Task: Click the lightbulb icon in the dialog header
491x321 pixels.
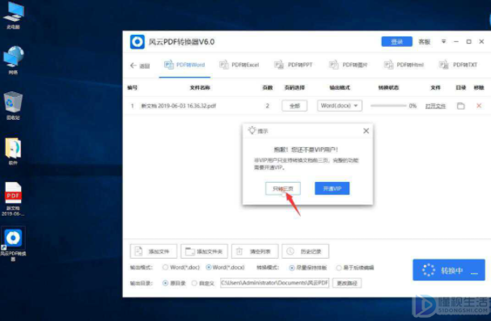Action: 252,130
